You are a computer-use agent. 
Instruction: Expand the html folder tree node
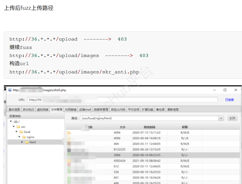(x=22, y=142)
